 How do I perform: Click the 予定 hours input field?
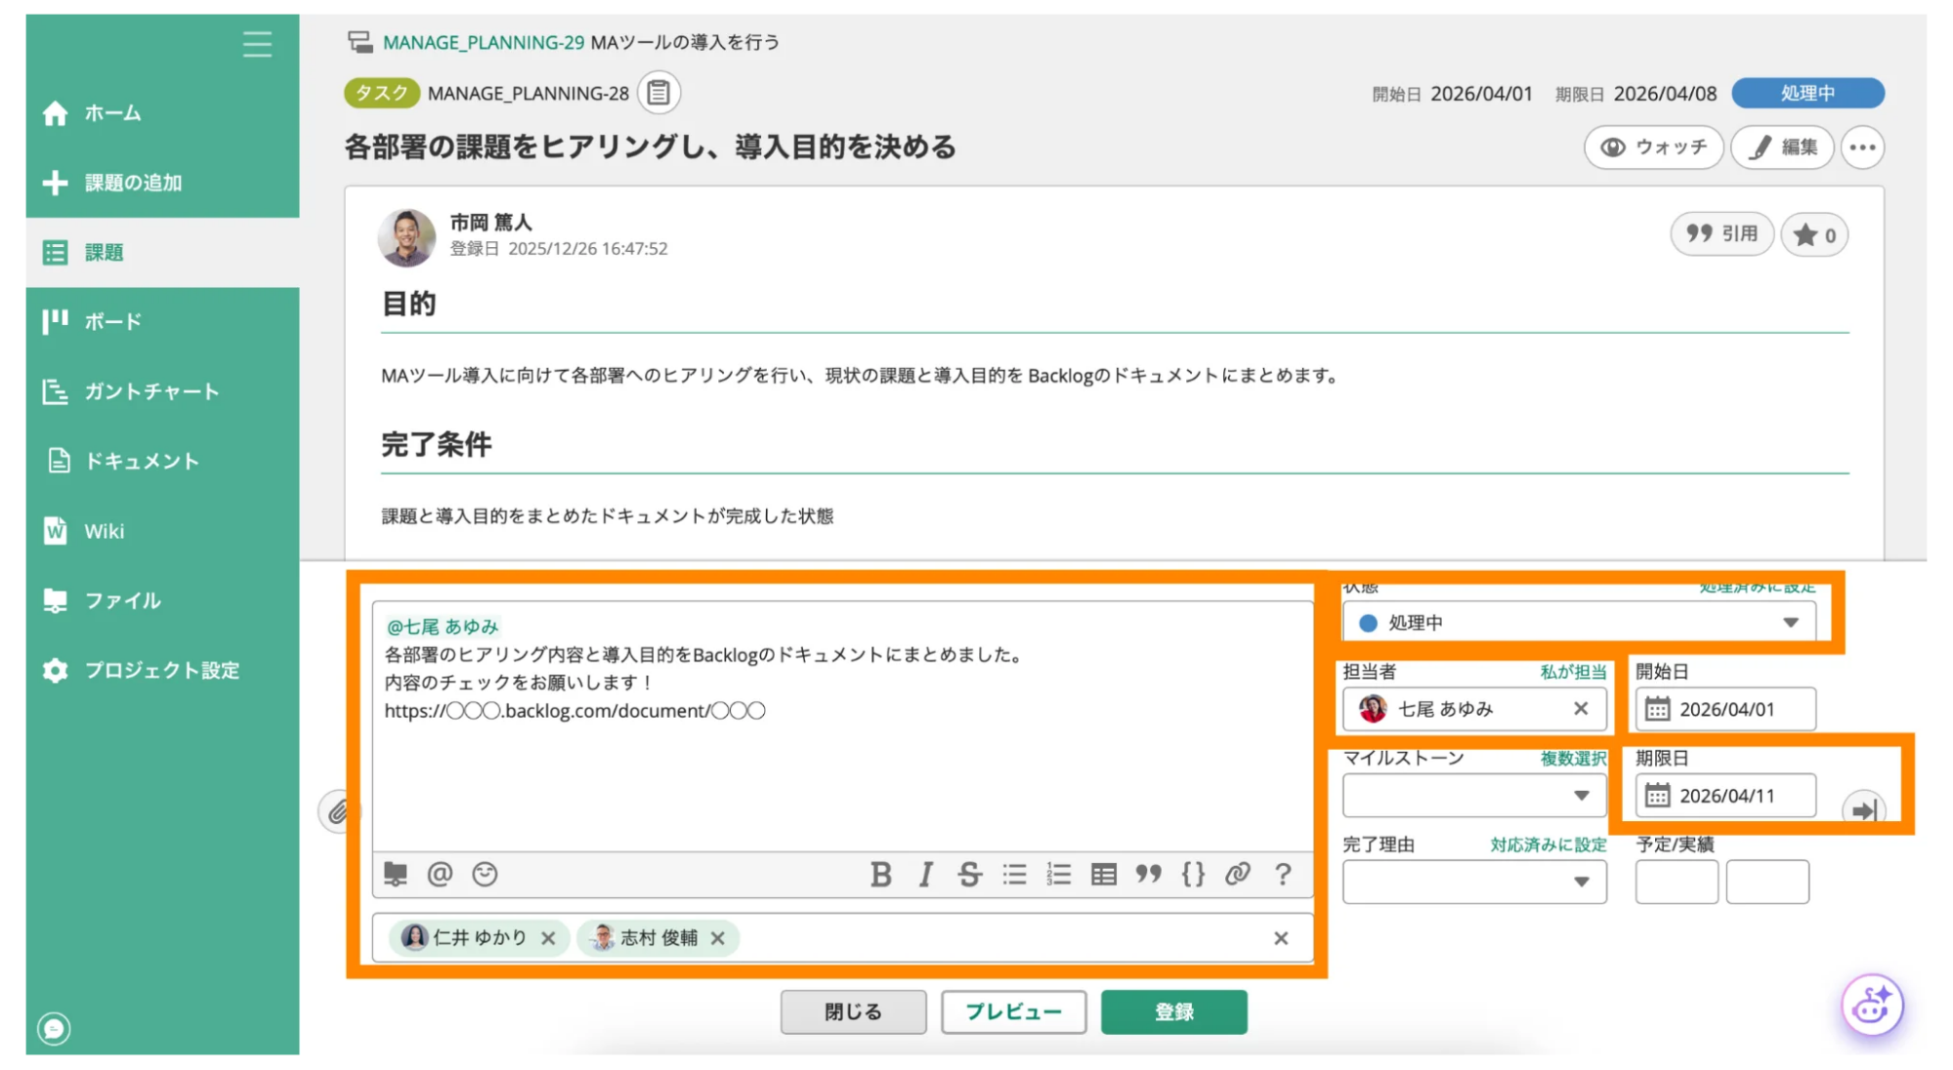click(1677, 882)
